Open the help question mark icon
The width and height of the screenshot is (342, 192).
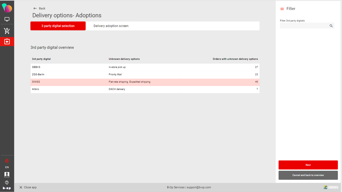[7, 183]
